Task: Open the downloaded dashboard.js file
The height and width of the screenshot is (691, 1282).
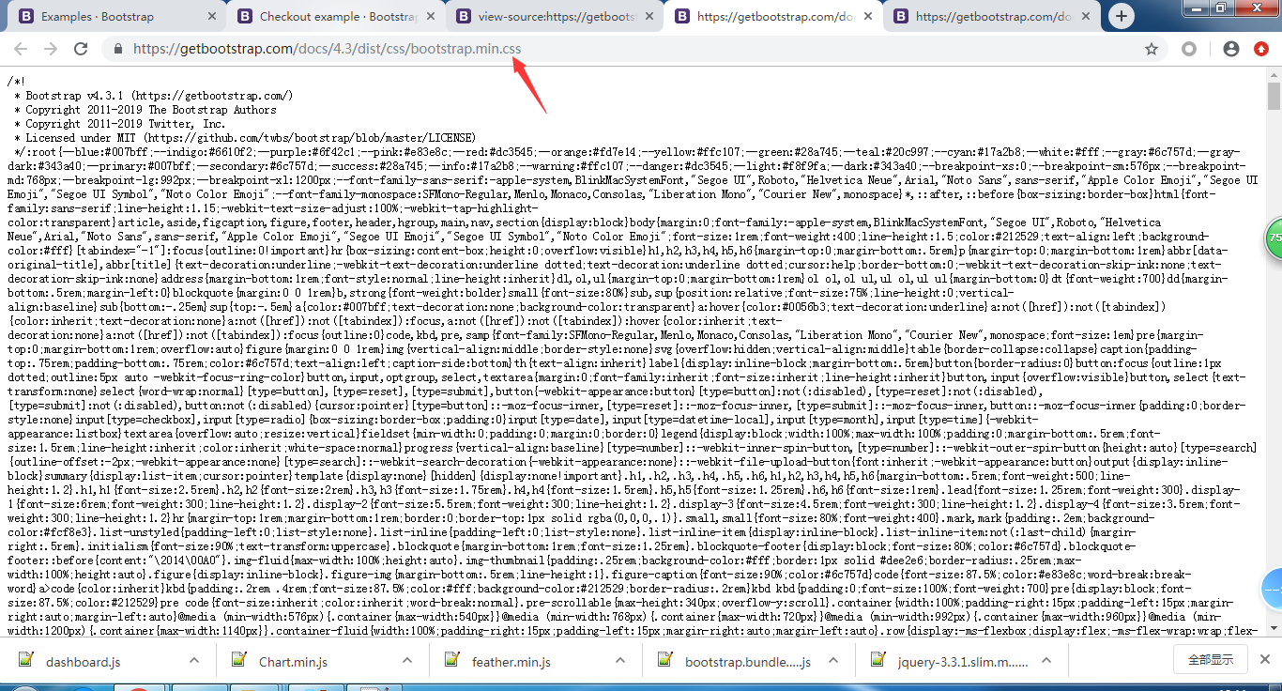Action: [x=84, y=662]
